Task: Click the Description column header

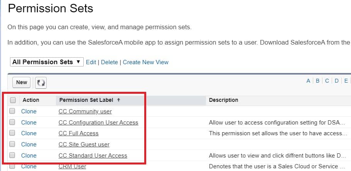Action: click(x=223, y=100)
